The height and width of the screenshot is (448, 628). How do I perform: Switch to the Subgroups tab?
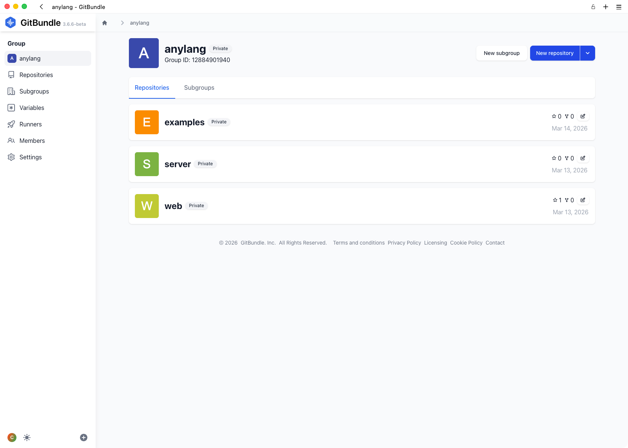pos(199,88)
